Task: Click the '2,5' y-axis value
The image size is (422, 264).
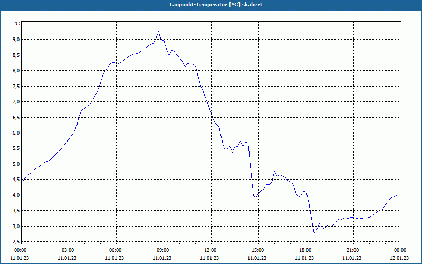Action: 16,241
